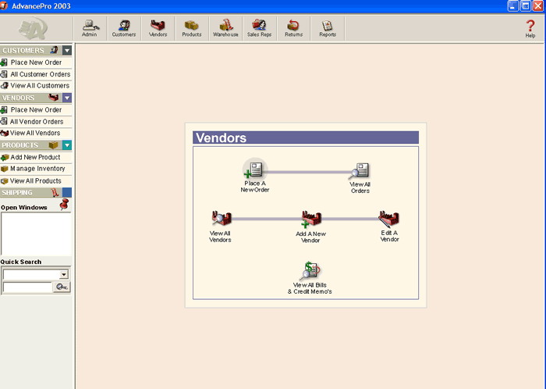Open All Customer Orders in sidebar
This screenshot has height=389, width=546.
[x=36, y=74]
